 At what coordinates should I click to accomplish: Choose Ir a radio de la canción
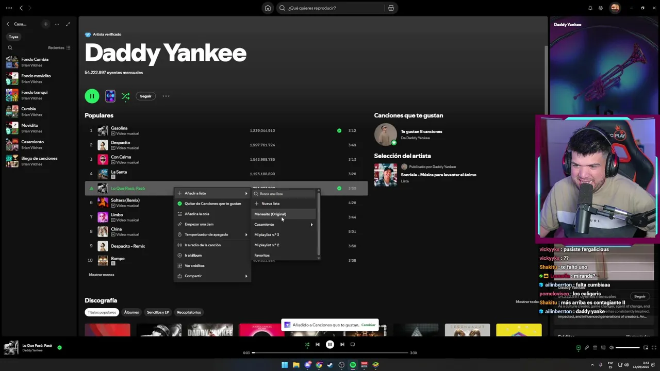(x=212, y=245)
